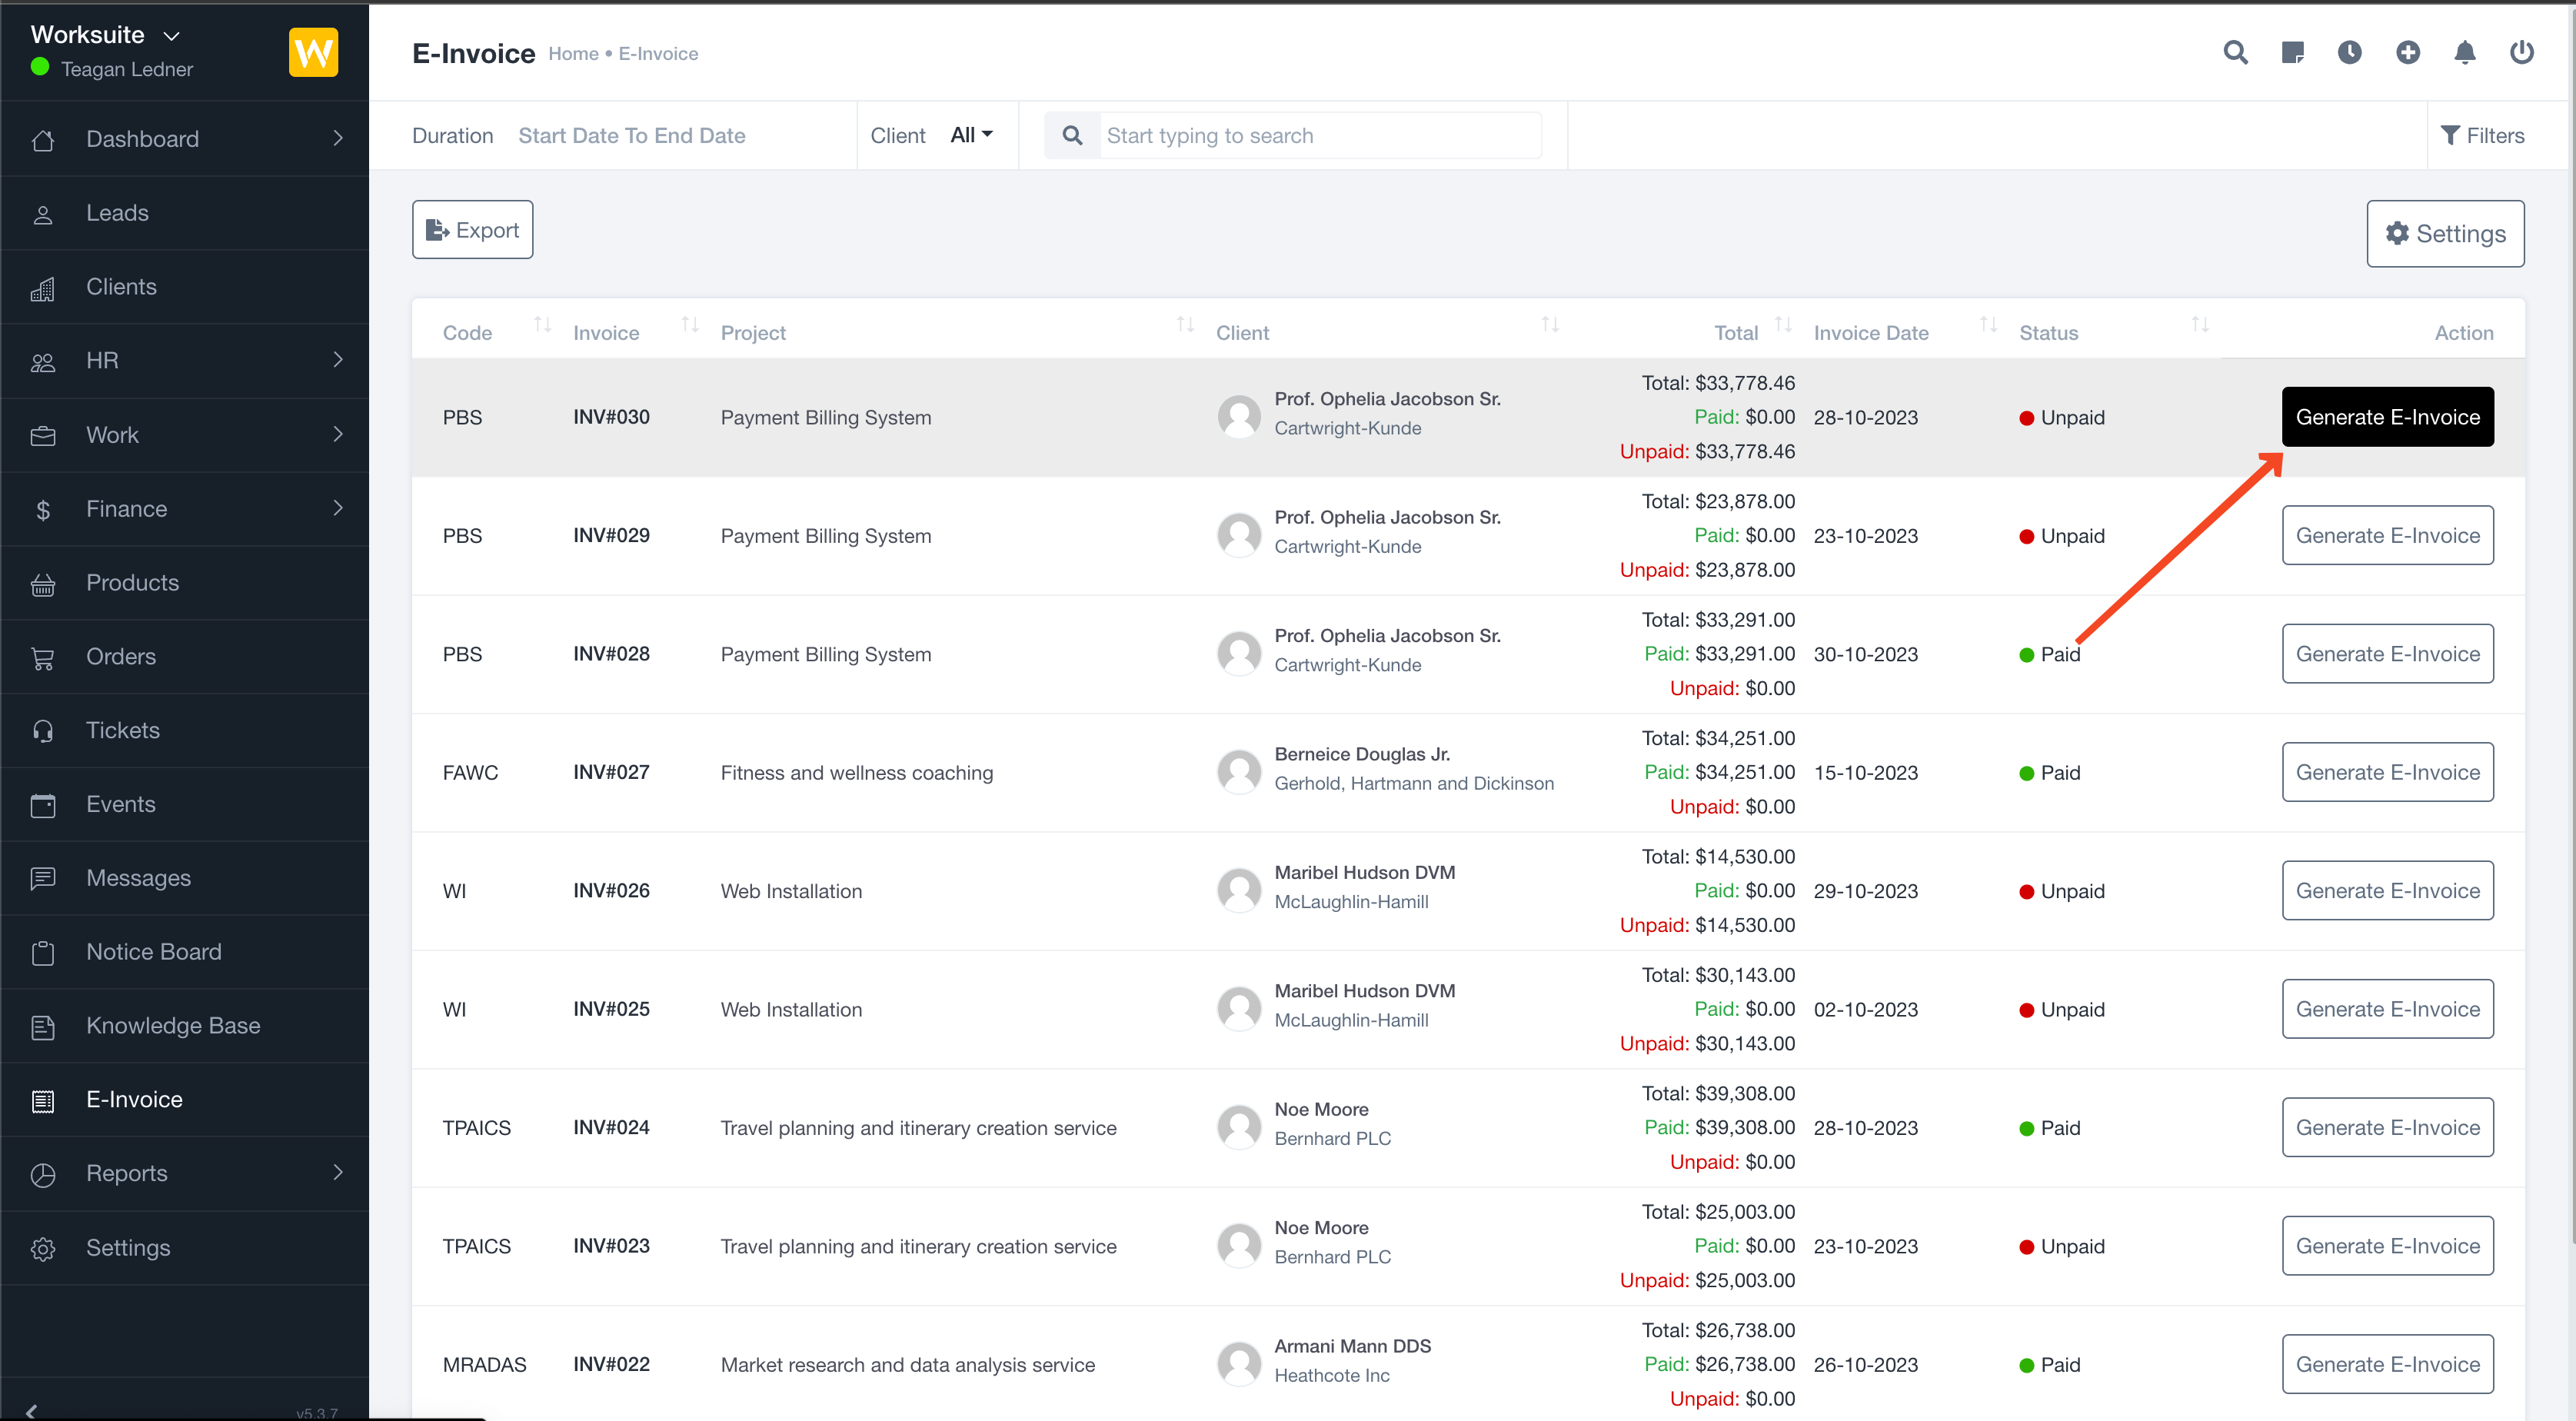Open the Knowledge Base section

tap(172, 1025)
